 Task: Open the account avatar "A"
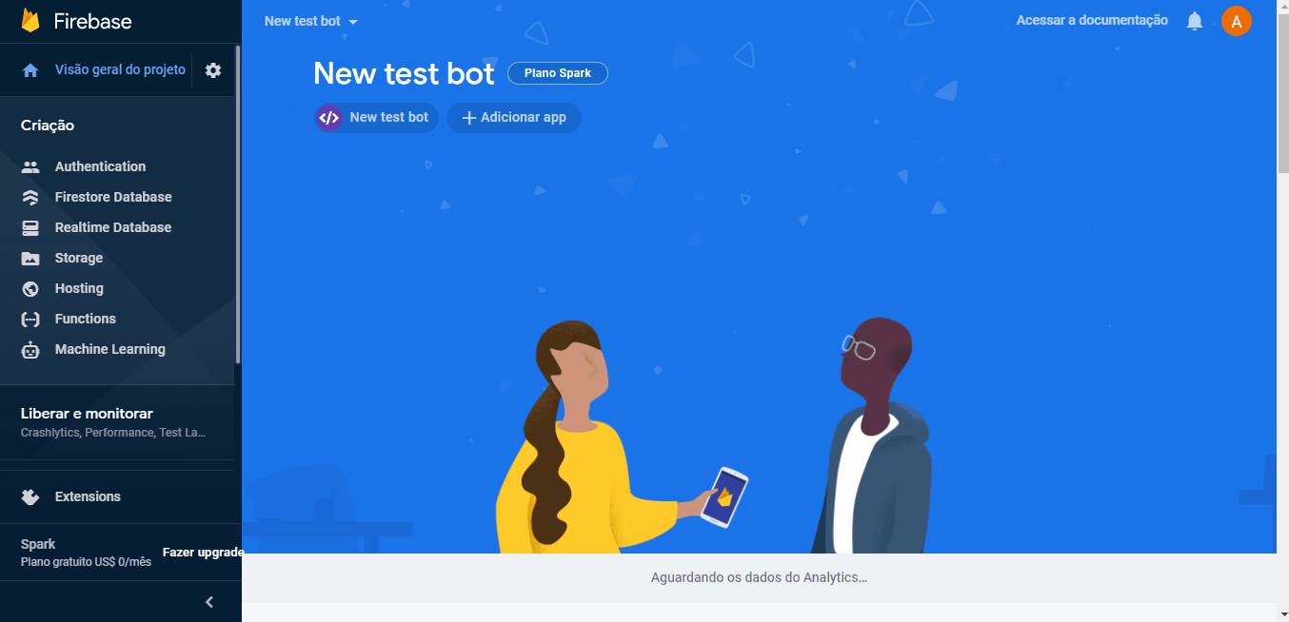tap(1237, 21)
